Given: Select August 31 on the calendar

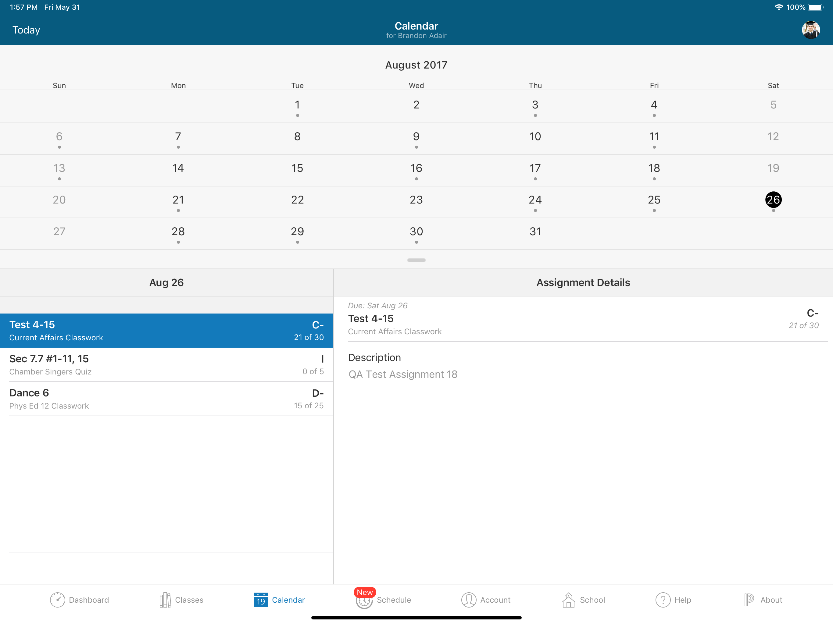Looking at the screenshot, I should click(535, 232).
